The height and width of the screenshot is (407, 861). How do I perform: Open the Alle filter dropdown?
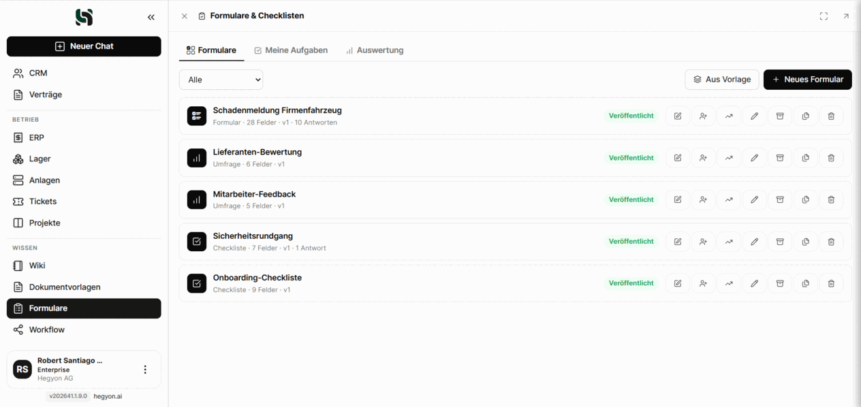click(x=221, y=80)
